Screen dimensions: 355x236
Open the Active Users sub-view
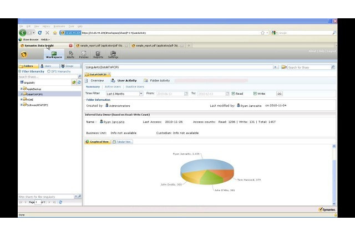113,87
